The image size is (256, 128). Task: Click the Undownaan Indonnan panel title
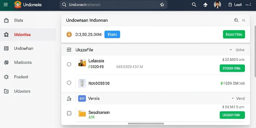click(x=87, y=20)
